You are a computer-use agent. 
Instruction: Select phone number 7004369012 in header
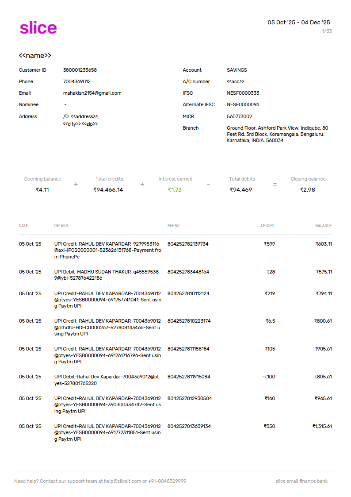coord(76,81)
